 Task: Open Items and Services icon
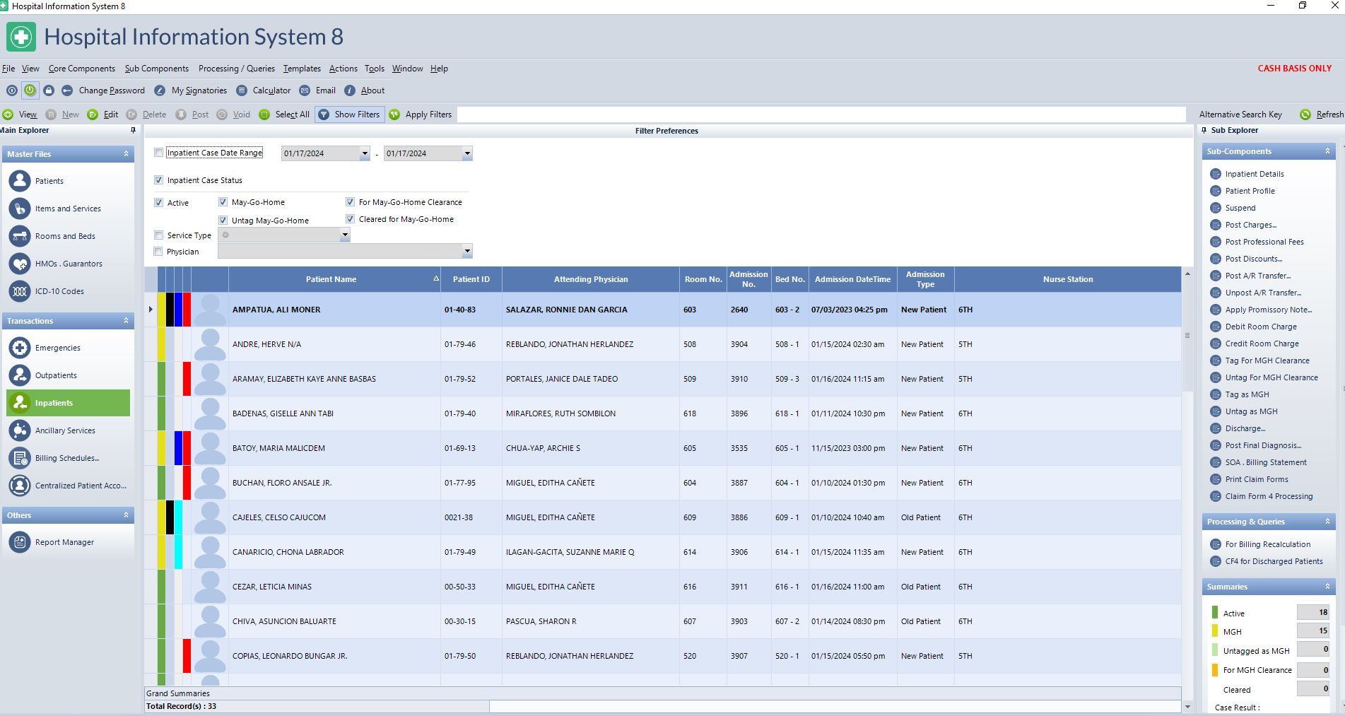pos(20,209)
